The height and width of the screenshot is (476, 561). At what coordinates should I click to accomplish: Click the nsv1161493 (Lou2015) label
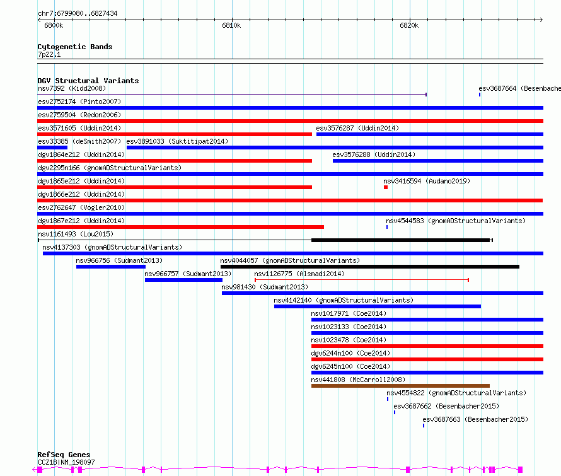(x=76, y=234)
